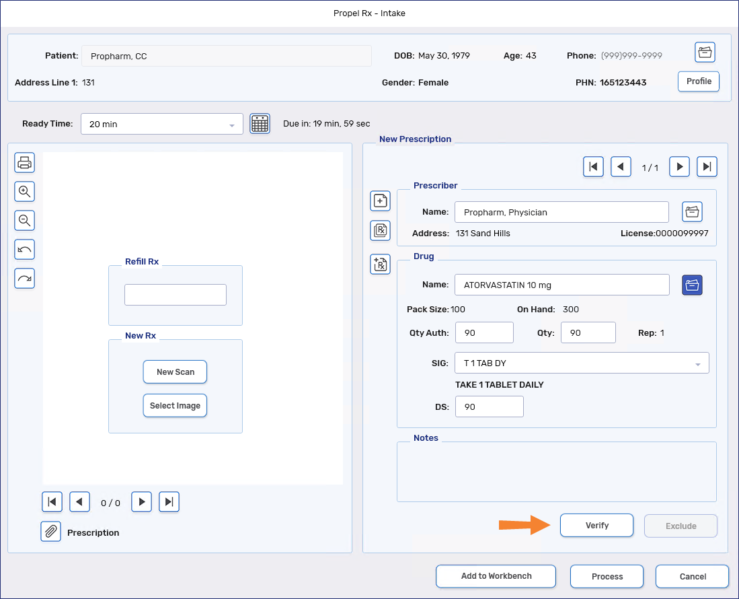Go to the next prescription record

(x=679, y=167)
